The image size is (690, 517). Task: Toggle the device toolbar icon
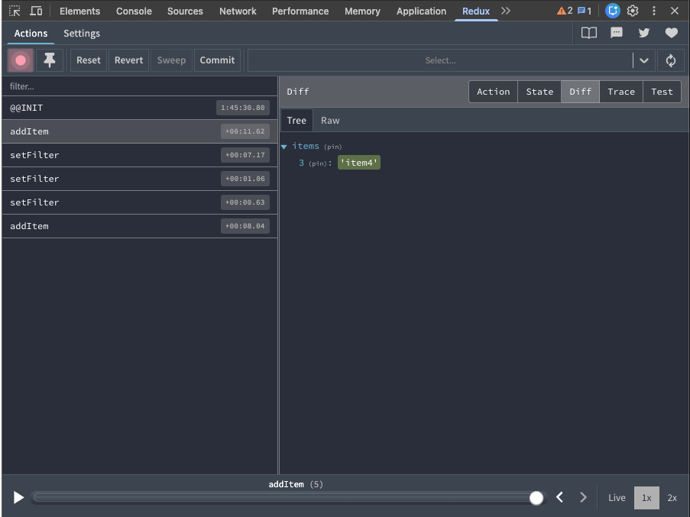[36, 11]
